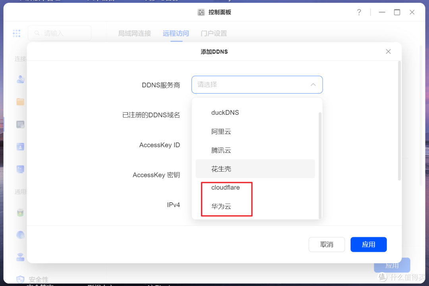Focus the 请输入 search field
Viewport: 429px width, 286px height.
[x=60, y=33]
